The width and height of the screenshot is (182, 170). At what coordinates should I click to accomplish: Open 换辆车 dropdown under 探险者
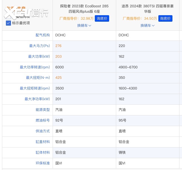pos(84,25)
